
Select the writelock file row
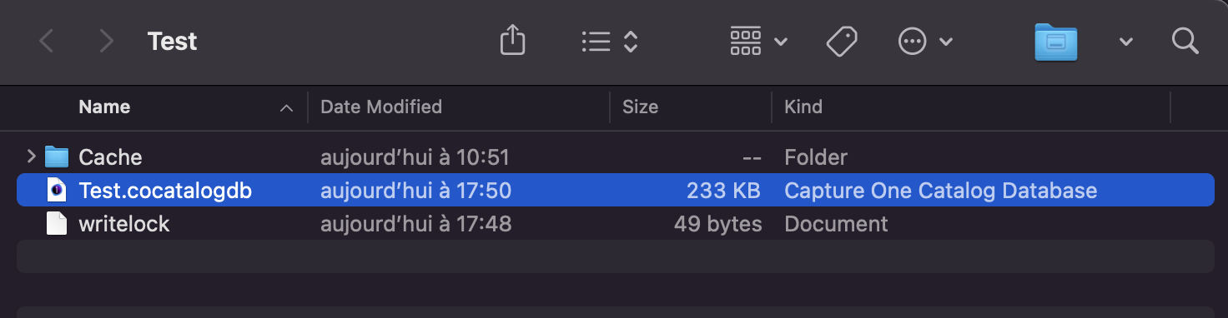tap(616, 224)
